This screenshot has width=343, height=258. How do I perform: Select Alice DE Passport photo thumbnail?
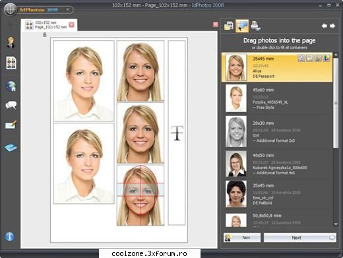[x=236, y=67]
